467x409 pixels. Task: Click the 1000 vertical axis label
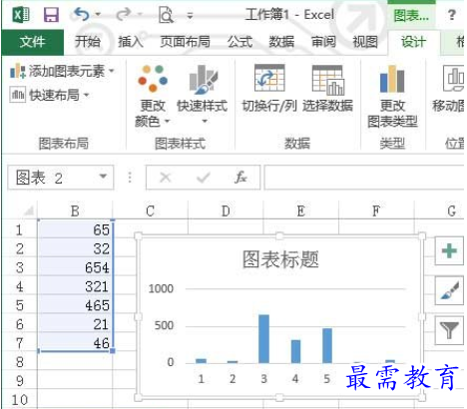161,288
